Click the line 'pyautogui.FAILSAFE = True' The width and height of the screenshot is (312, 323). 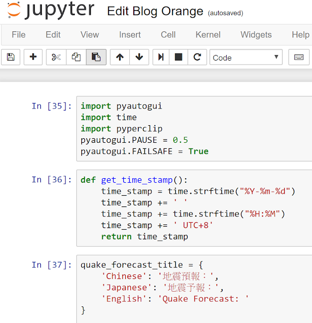pos(144,151)
